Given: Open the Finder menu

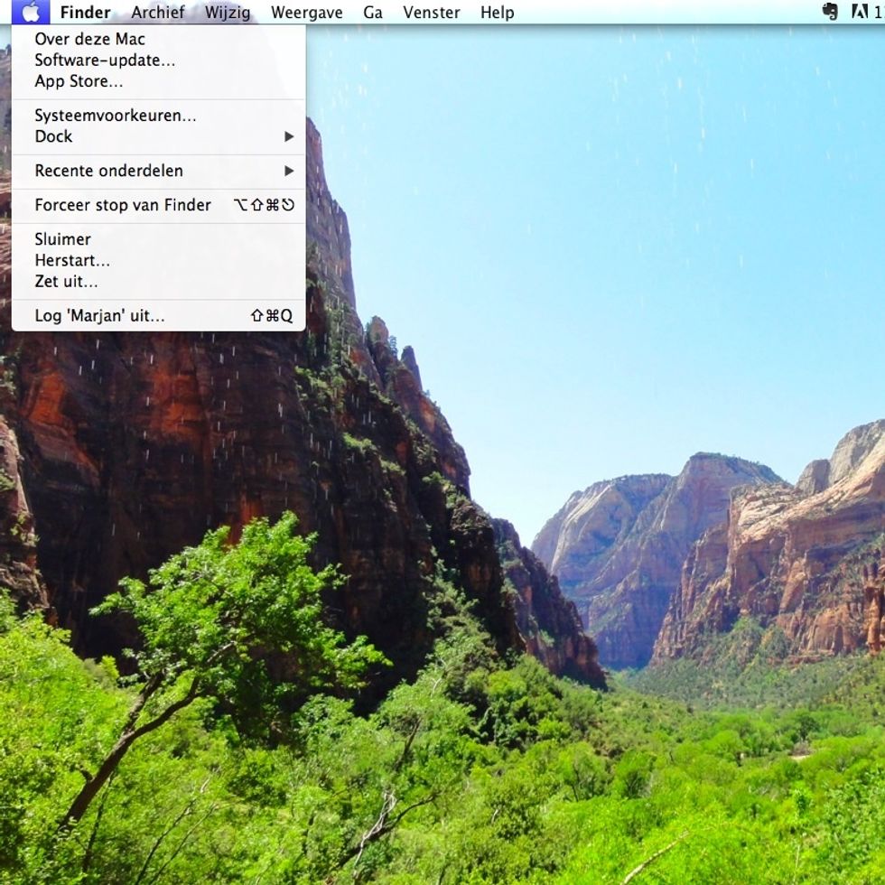Looking at the screenshot, I should coord(85,13).
